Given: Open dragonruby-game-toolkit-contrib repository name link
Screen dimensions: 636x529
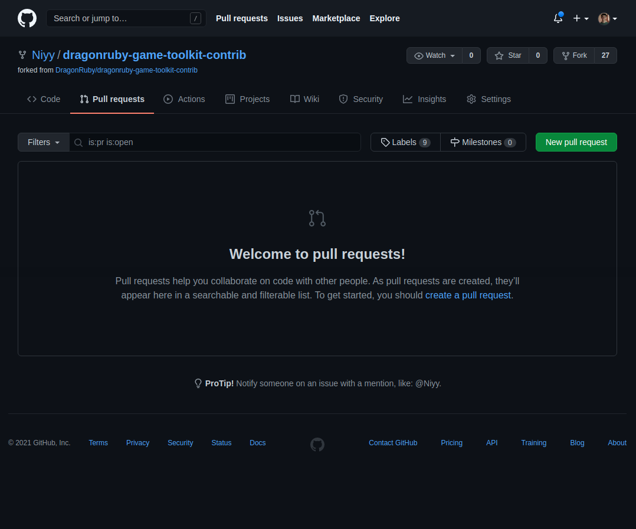Looking at the screenshot, I should 155,55.
